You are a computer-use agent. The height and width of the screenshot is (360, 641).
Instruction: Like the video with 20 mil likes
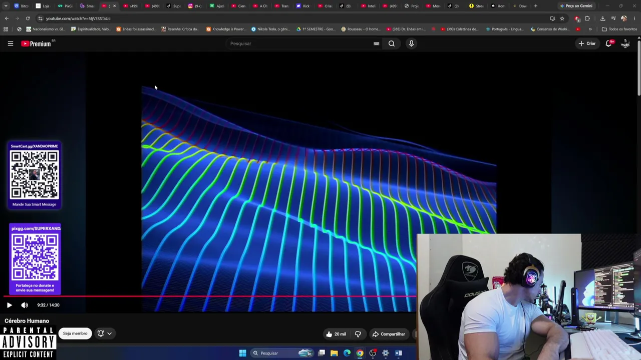(336, 334)
